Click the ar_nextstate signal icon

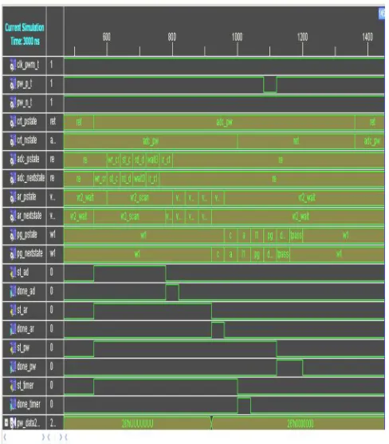(x=13, y=216)
